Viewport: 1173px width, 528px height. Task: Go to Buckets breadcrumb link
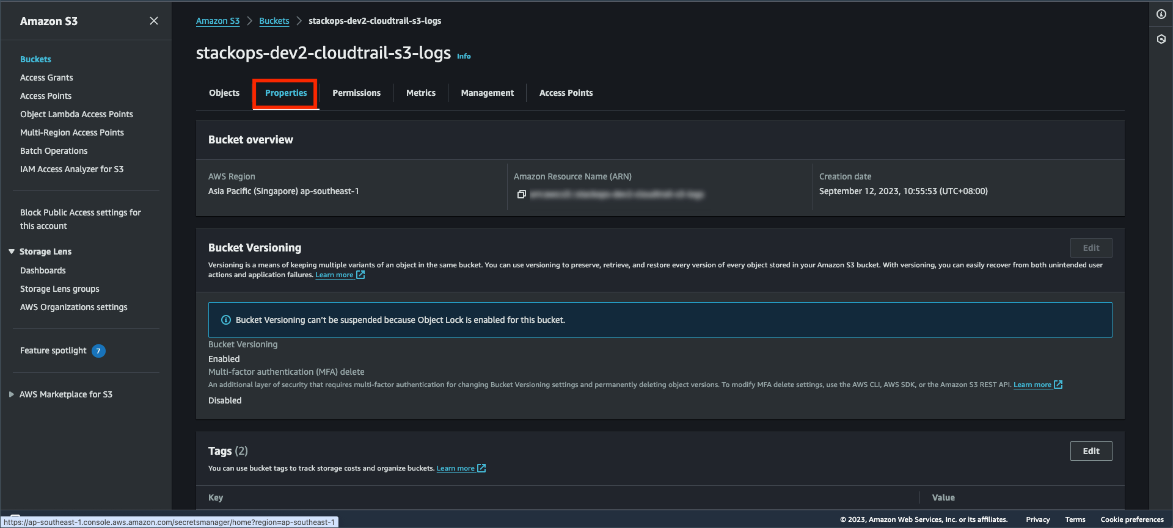pos(274,21)
